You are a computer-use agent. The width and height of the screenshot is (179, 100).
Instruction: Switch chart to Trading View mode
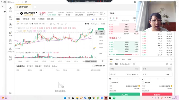click(95, 24)
